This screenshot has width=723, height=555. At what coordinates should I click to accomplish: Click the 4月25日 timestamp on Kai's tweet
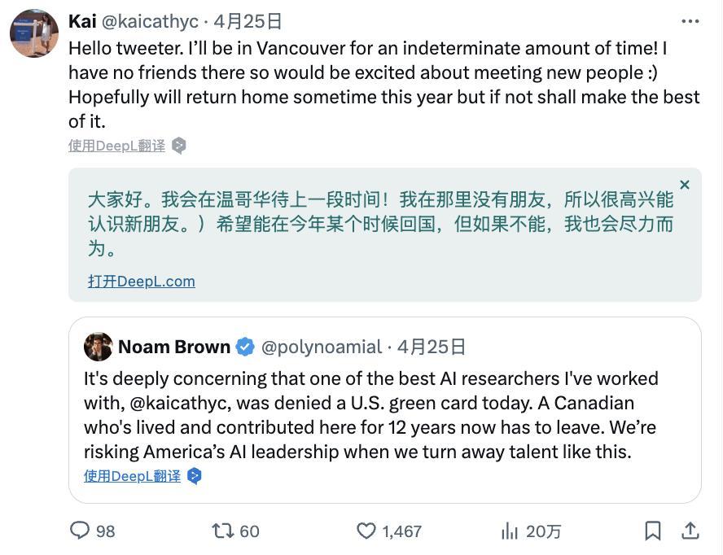248,21
